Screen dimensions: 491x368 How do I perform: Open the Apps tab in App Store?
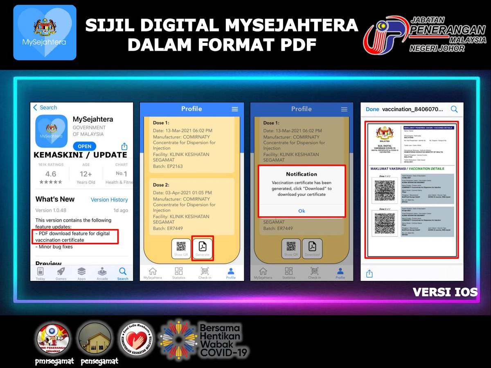tap(81, 273)
